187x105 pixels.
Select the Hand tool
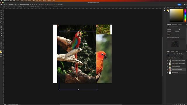pyautogui.click(x=1, y=45)
